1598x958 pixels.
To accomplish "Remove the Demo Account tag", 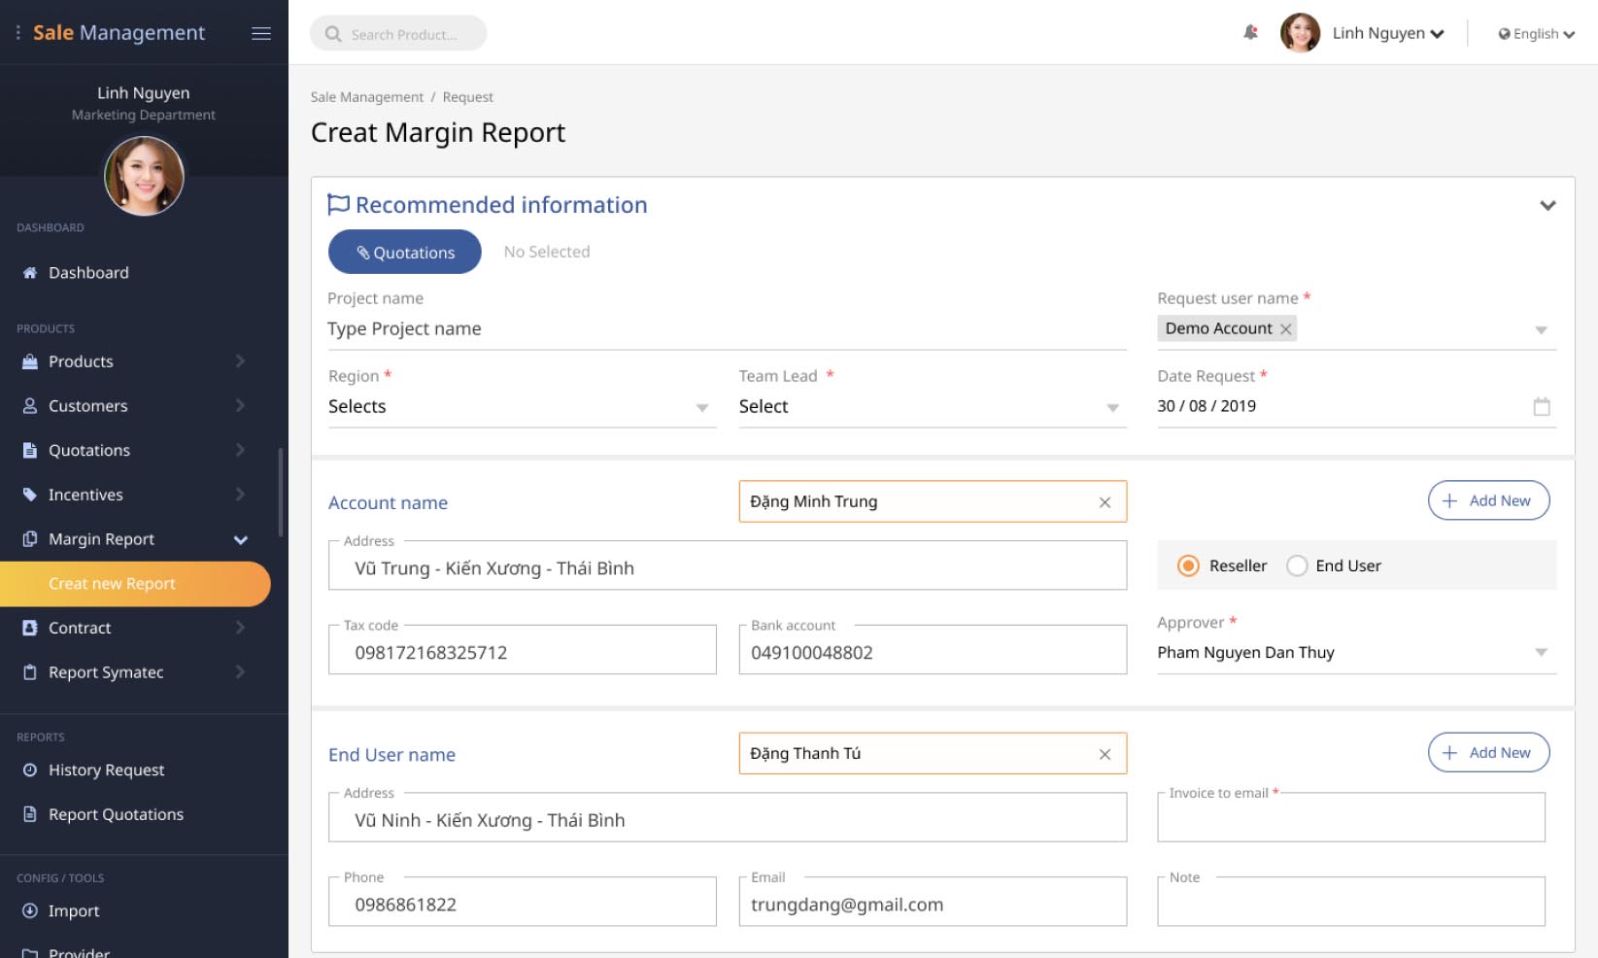I will (1285, 329).
